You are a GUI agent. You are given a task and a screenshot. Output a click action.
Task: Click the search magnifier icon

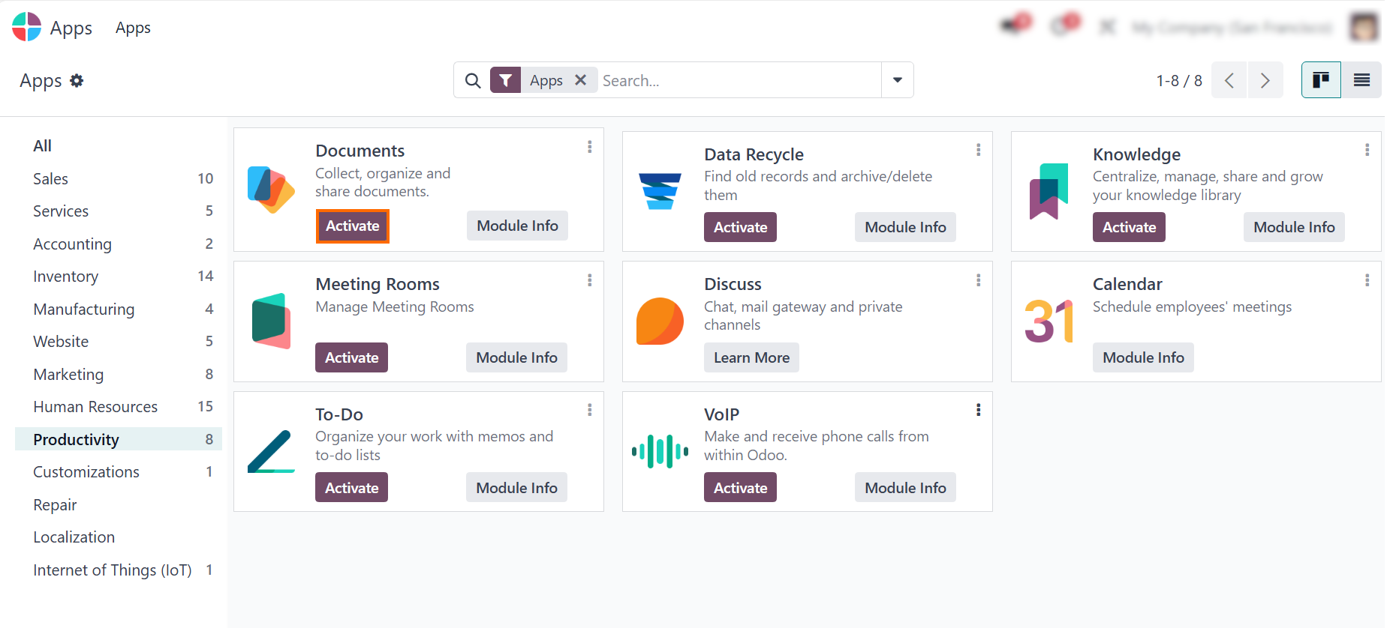pos(473,80)
